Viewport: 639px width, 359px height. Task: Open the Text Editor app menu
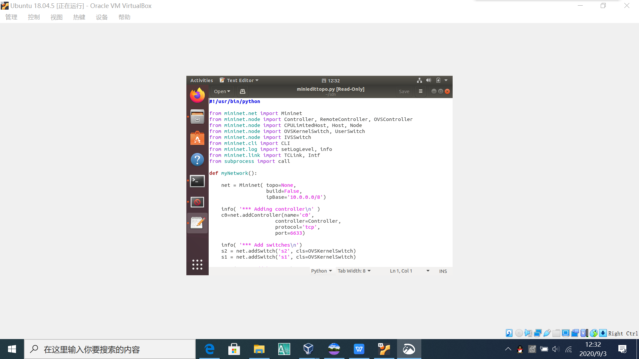click(x=240, y=80)
